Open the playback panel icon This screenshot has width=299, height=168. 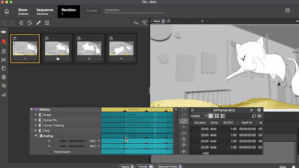pos(47,23)
